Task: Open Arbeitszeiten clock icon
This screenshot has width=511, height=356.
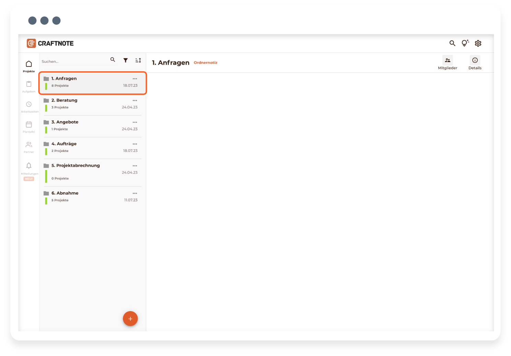Action: 29,106
